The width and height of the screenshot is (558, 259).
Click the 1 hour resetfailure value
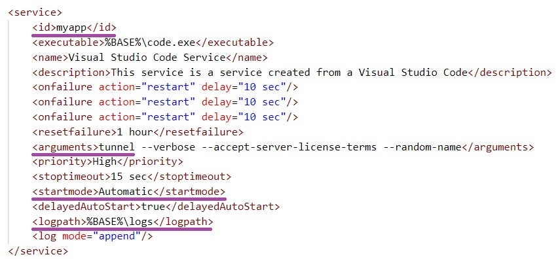pos(135,132)
